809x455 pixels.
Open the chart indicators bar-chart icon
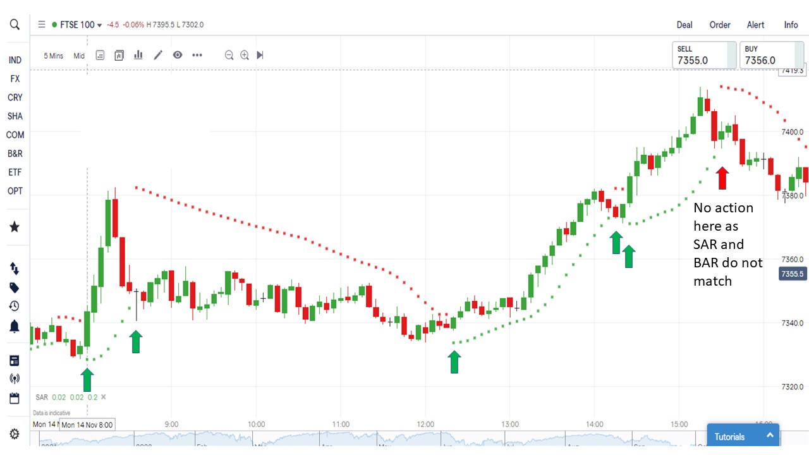[138, 55]
